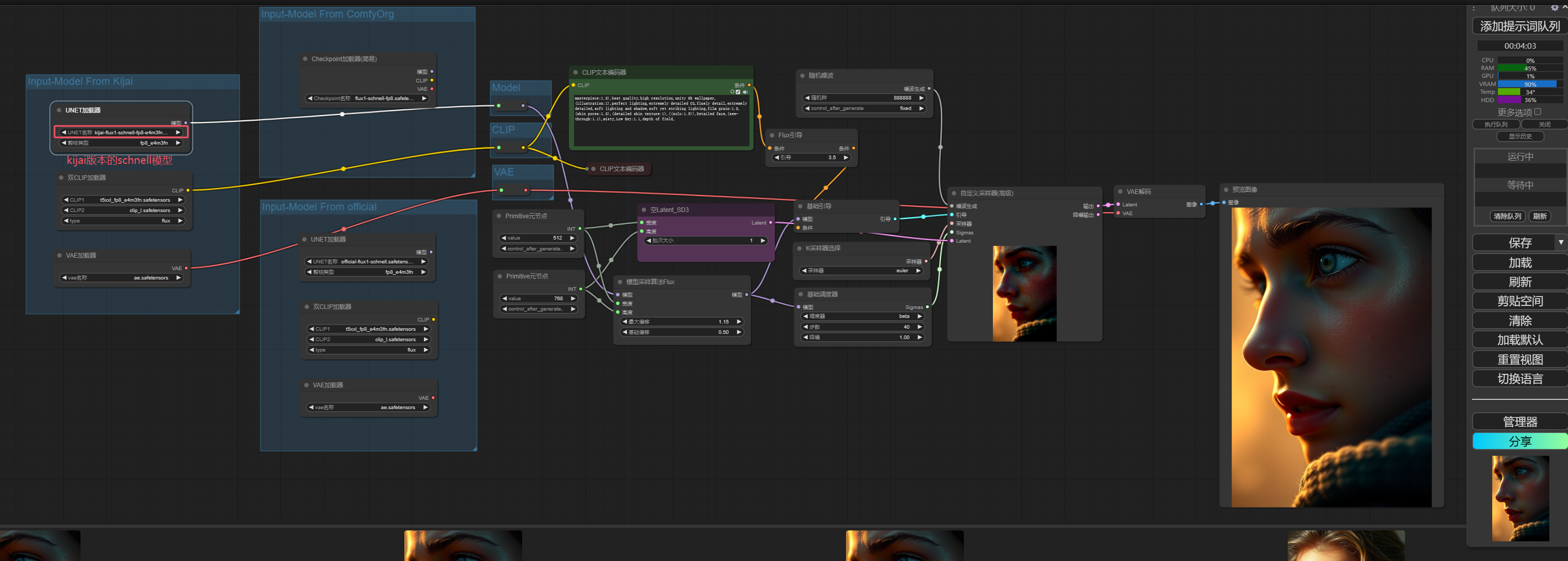Open the save options arrow next to 保存
Image resolution: width=1568 pixels, height=561 pixels.
[x=1561, y=243]
